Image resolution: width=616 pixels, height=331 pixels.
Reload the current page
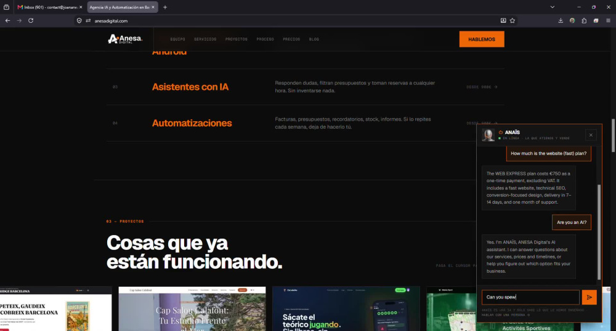pos(31,21)
